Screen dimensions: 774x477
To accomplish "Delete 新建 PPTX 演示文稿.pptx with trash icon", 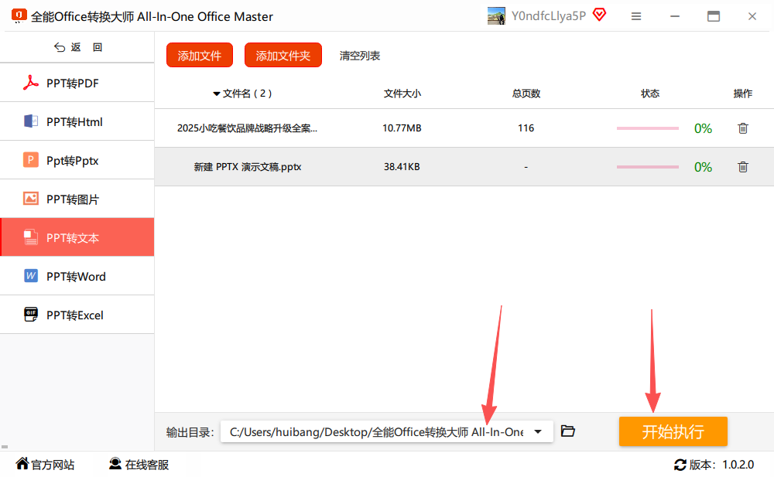I will [743, 167].
